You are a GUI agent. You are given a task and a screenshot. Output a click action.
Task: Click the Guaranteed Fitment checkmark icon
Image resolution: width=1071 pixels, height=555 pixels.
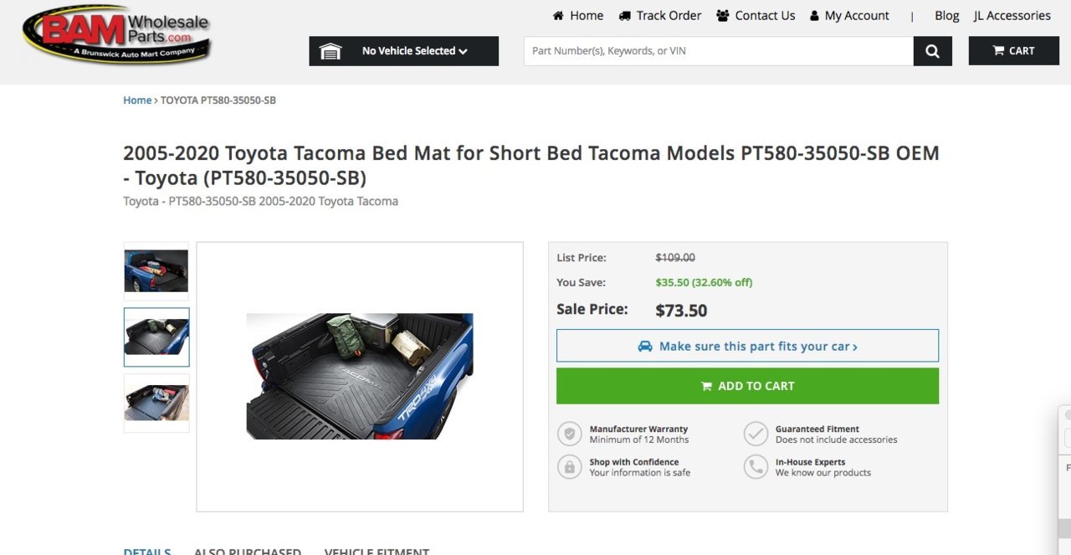click(756, 434)
